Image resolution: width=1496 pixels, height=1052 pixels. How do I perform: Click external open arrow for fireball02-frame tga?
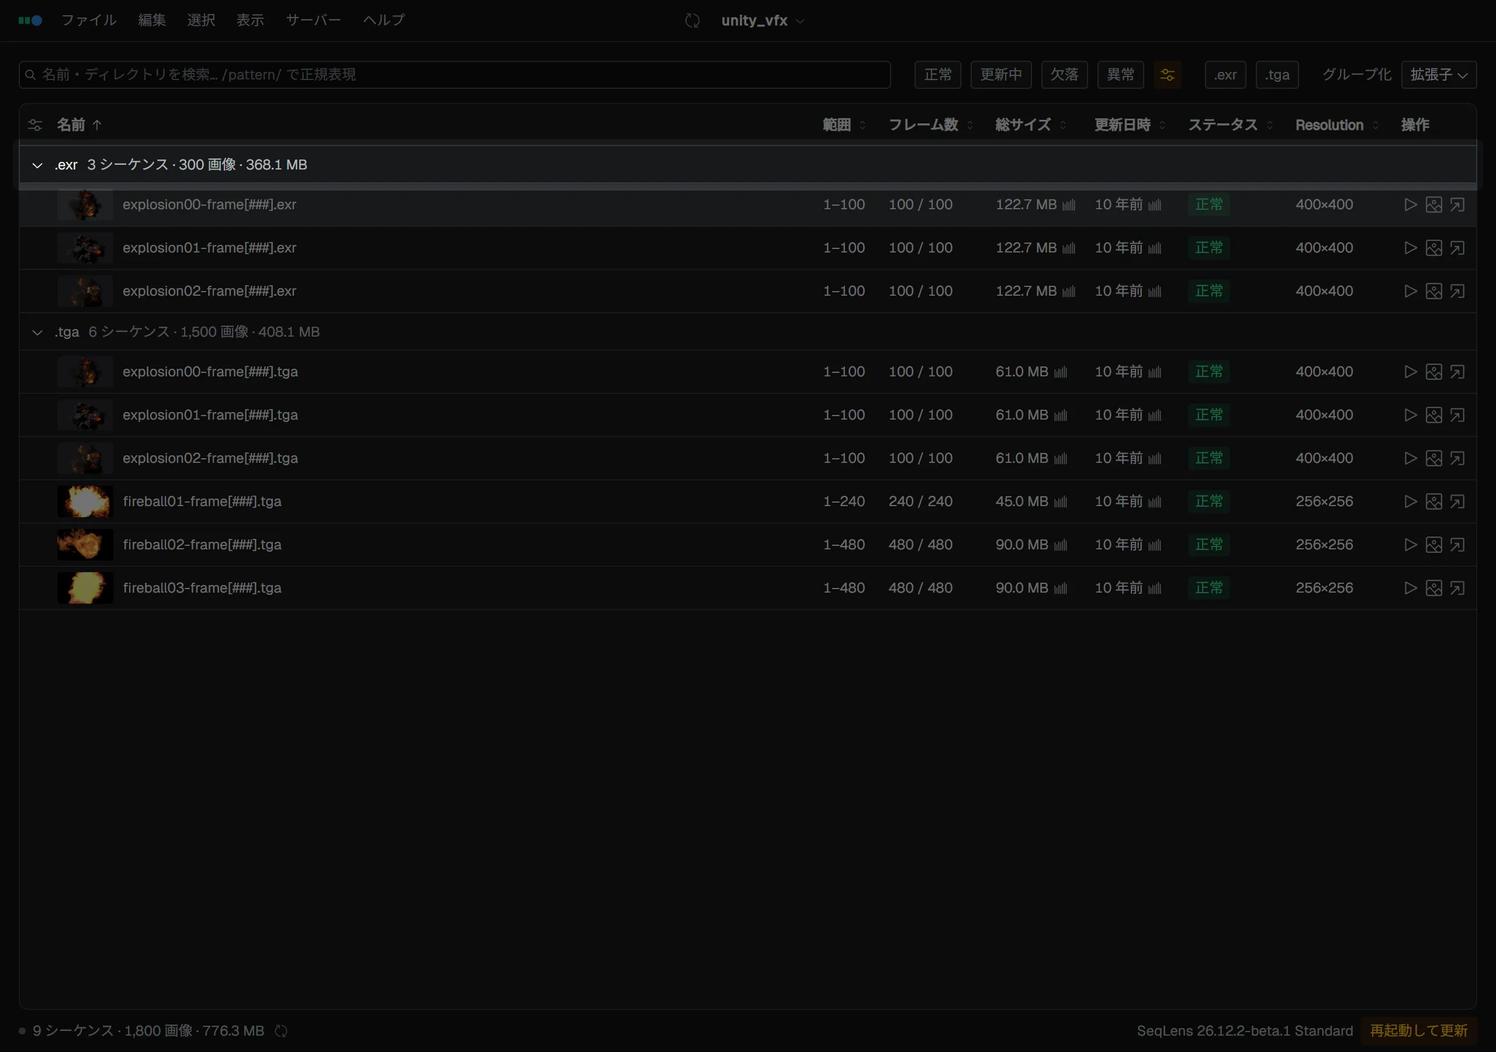click(x=1457, y=544)
